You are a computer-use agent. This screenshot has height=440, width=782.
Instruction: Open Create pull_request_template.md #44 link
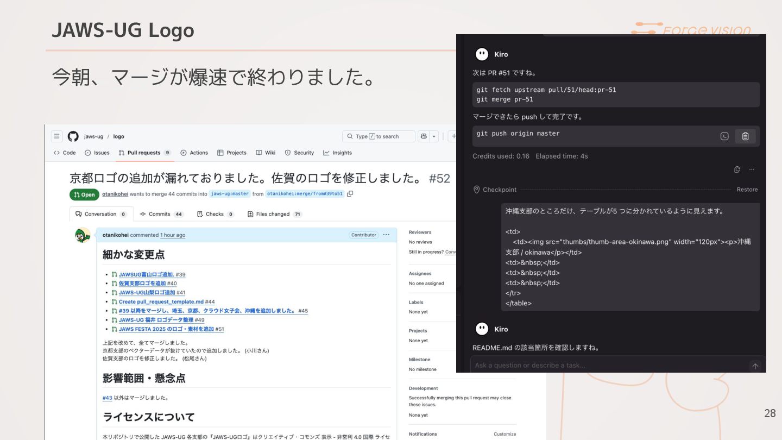pos(167,301)
